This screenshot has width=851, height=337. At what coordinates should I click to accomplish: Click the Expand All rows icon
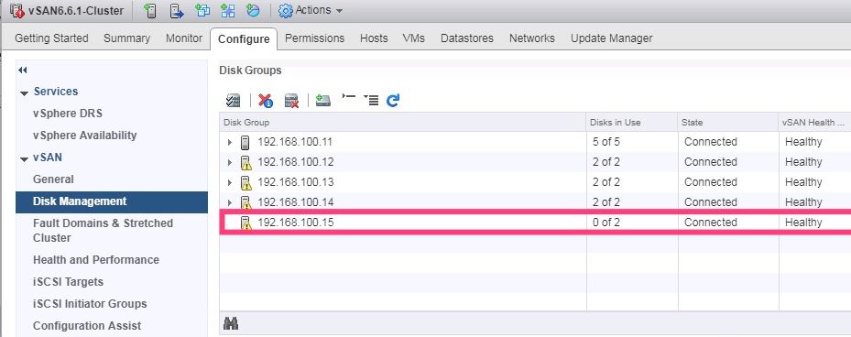click(371, 100)
